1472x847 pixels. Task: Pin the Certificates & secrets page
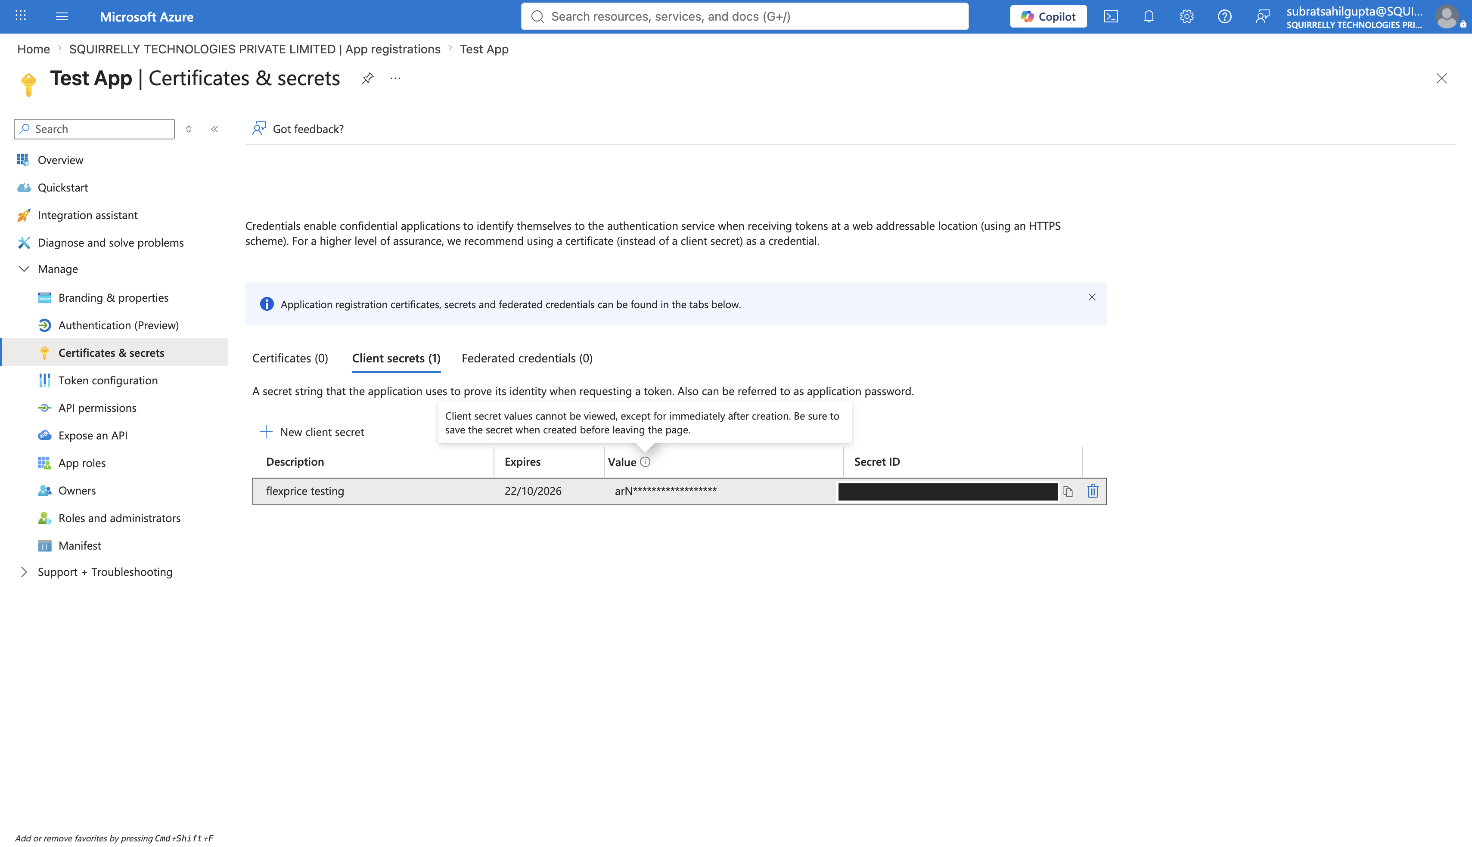coord(367,78)
